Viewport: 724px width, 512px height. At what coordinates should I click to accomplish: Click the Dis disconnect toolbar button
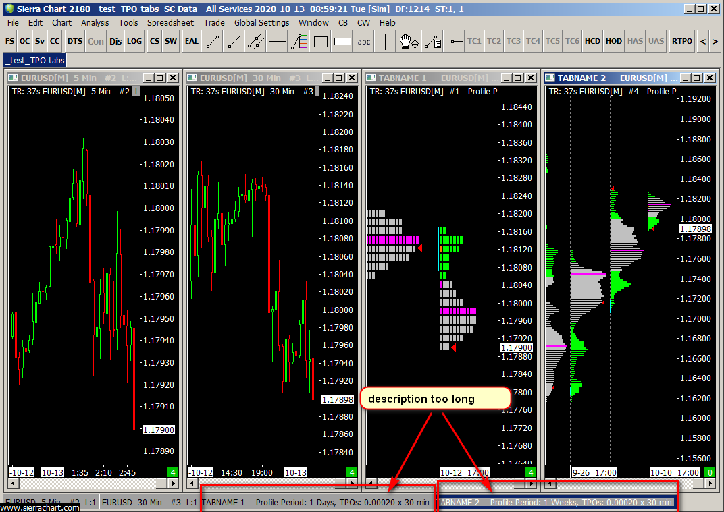coord(115,41)
